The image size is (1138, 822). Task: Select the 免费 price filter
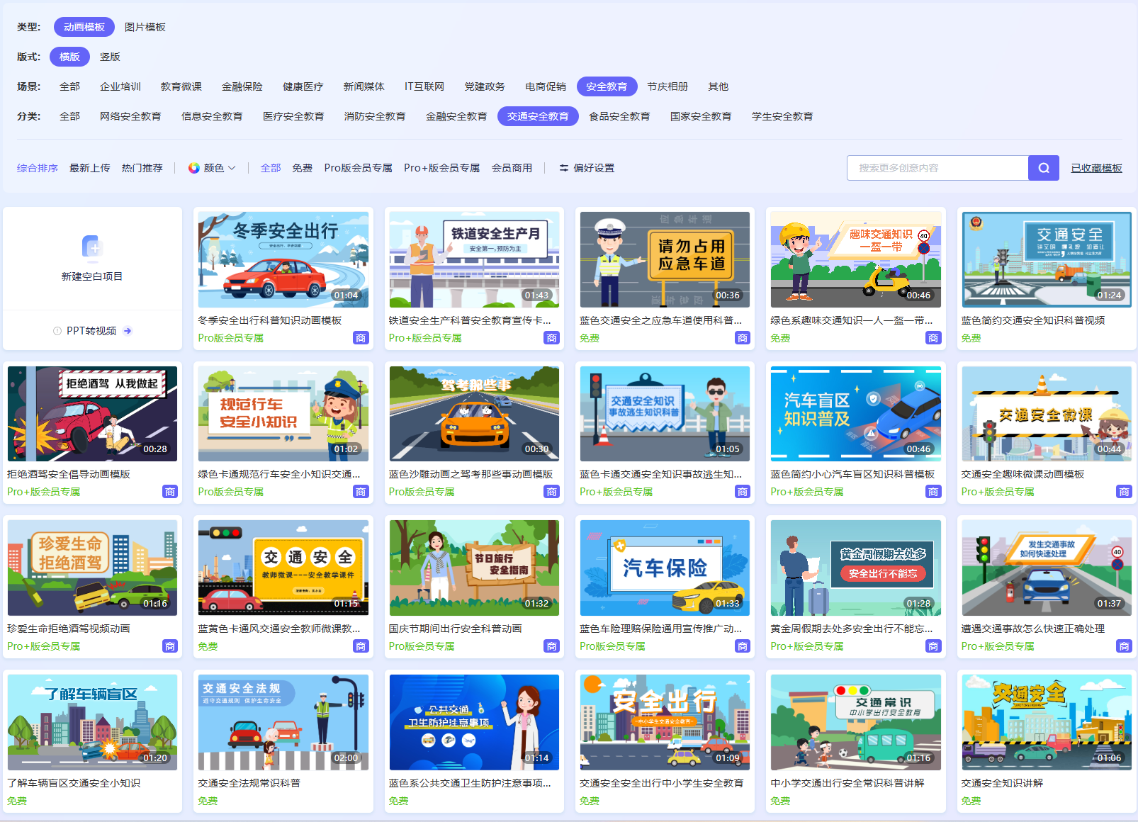(302, 168)
